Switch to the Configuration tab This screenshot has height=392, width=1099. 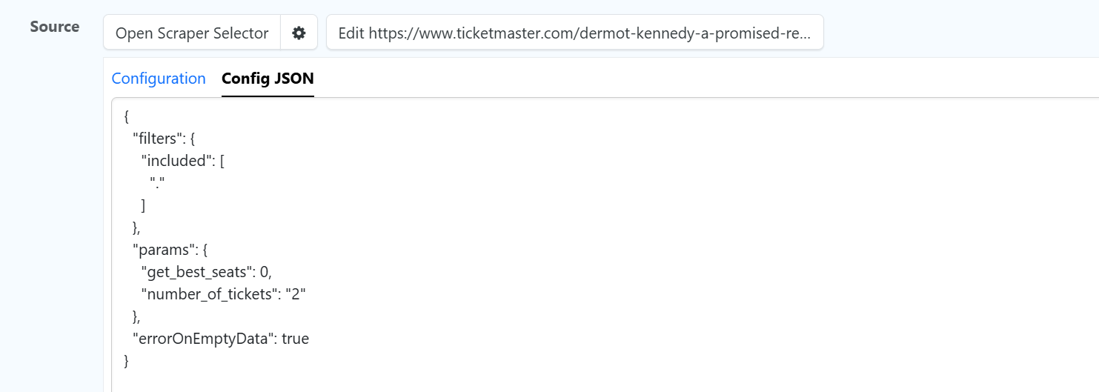point(159,79)
